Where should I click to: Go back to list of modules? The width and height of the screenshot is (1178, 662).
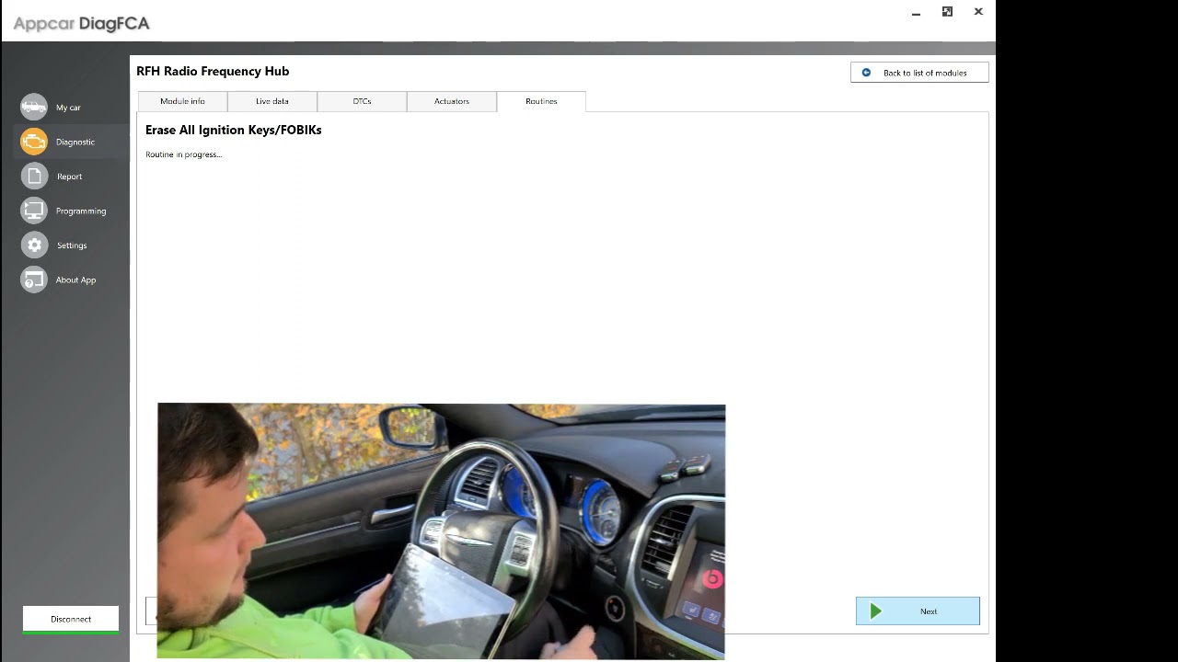click(x=919, y=73)
